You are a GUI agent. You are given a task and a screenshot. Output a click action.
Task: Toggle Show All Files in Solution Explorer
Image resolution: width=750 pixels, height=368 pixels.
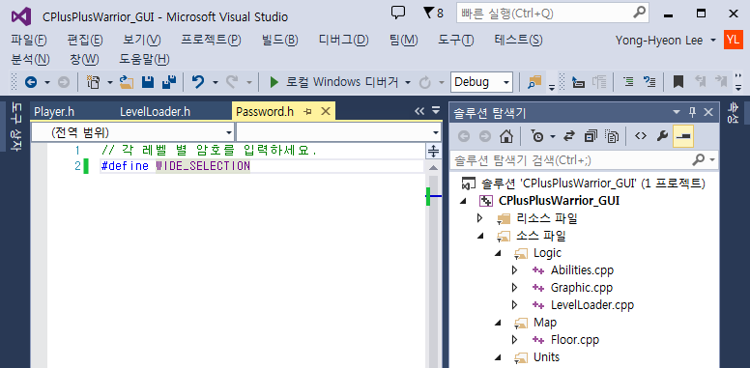[612, 136]
